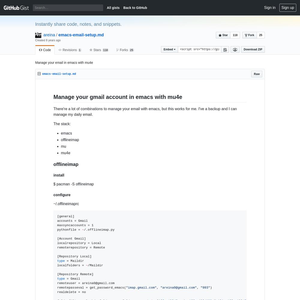Viewport: 300px width, 300px height.
Task: Open the Embed dropdown
Action: pos(169,49)
